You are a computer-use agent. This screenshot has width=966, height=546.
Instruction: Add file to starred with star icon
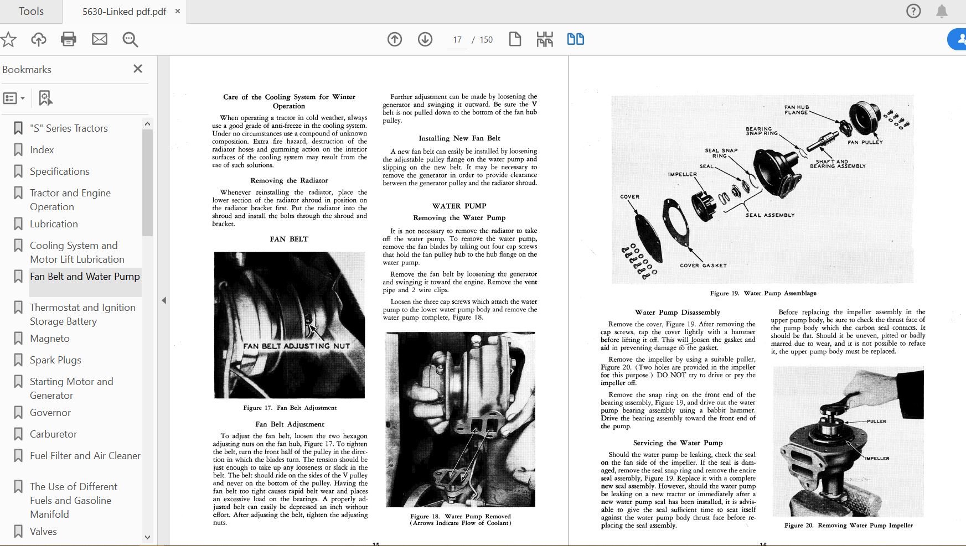8,39
